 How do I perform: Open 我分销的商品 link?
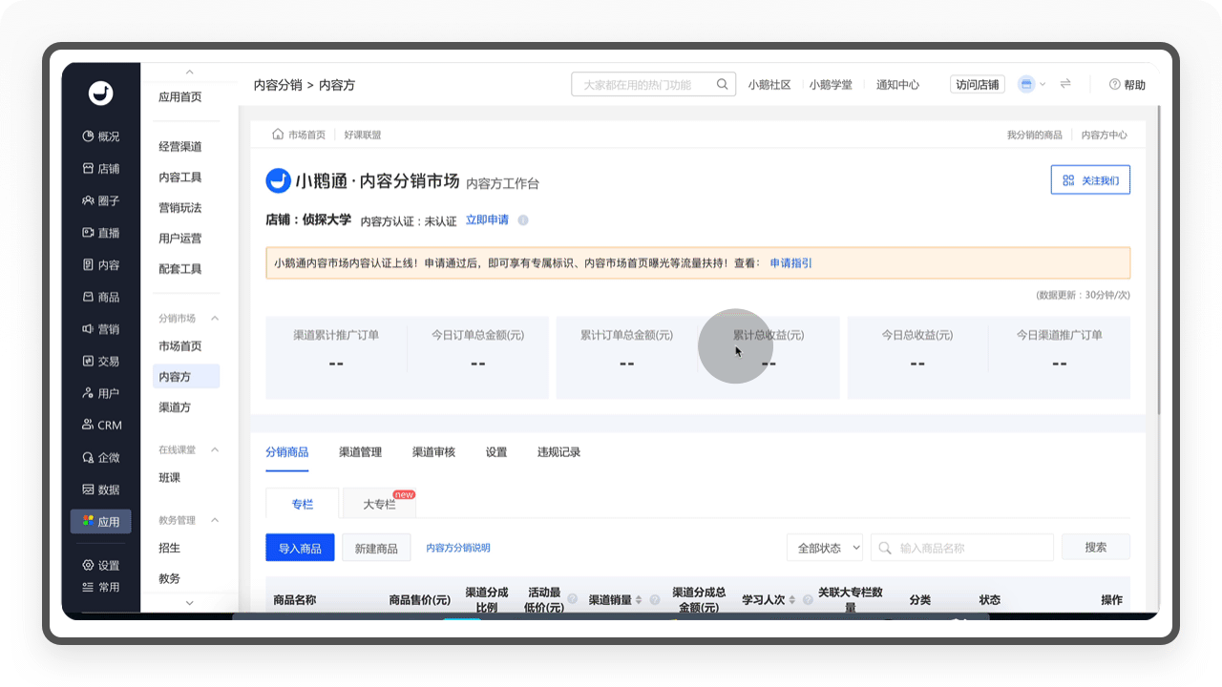1035,135
